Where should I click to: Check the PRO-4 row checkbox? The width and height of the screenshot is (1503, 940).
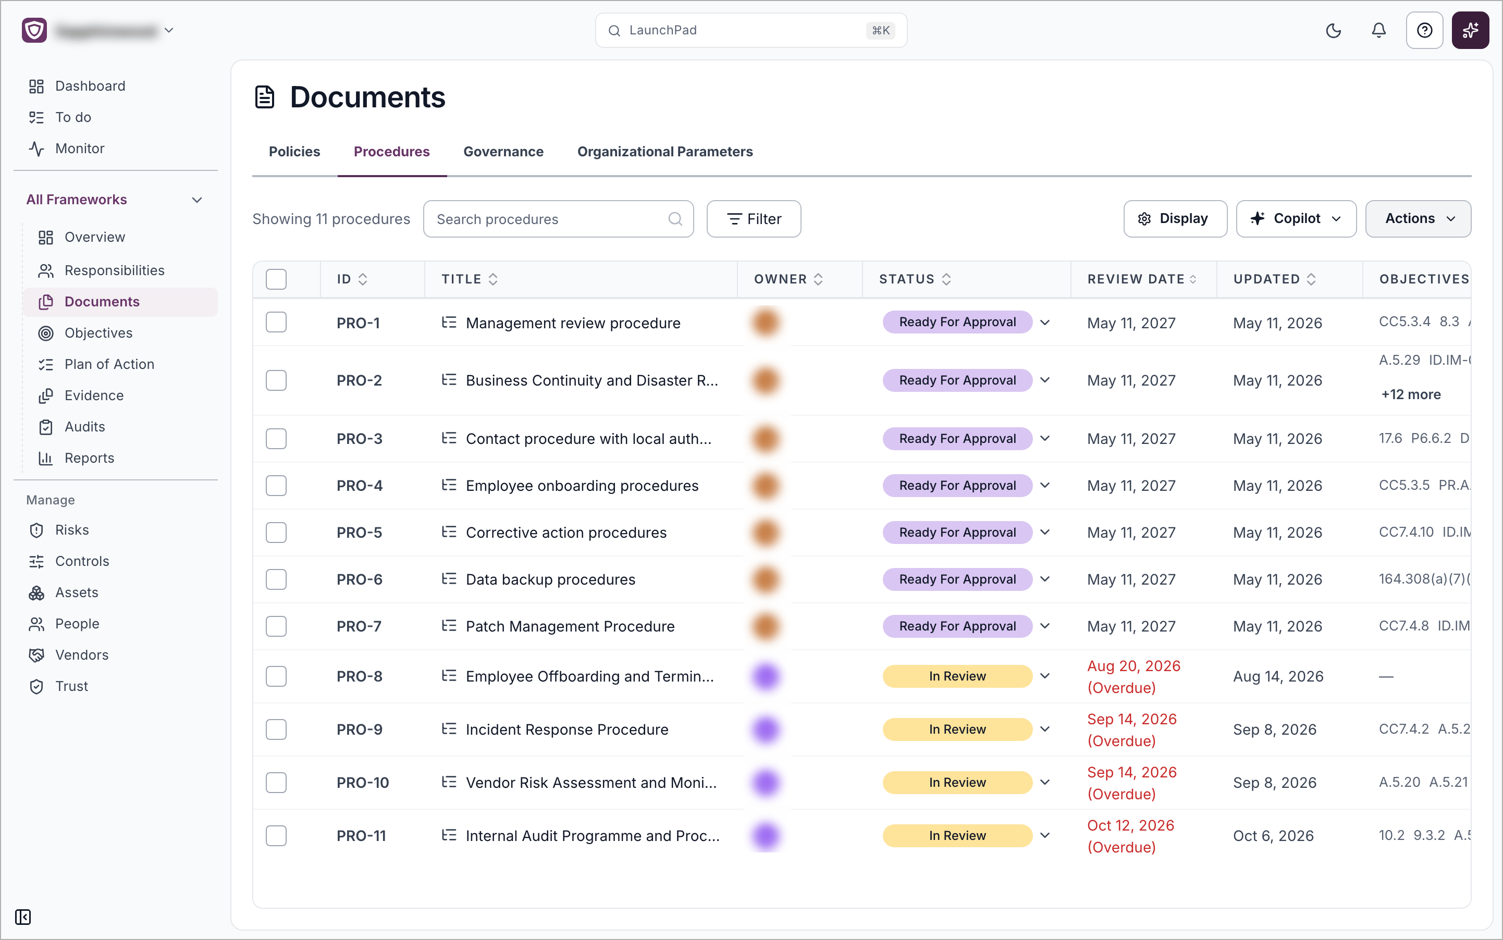(276, 486)
